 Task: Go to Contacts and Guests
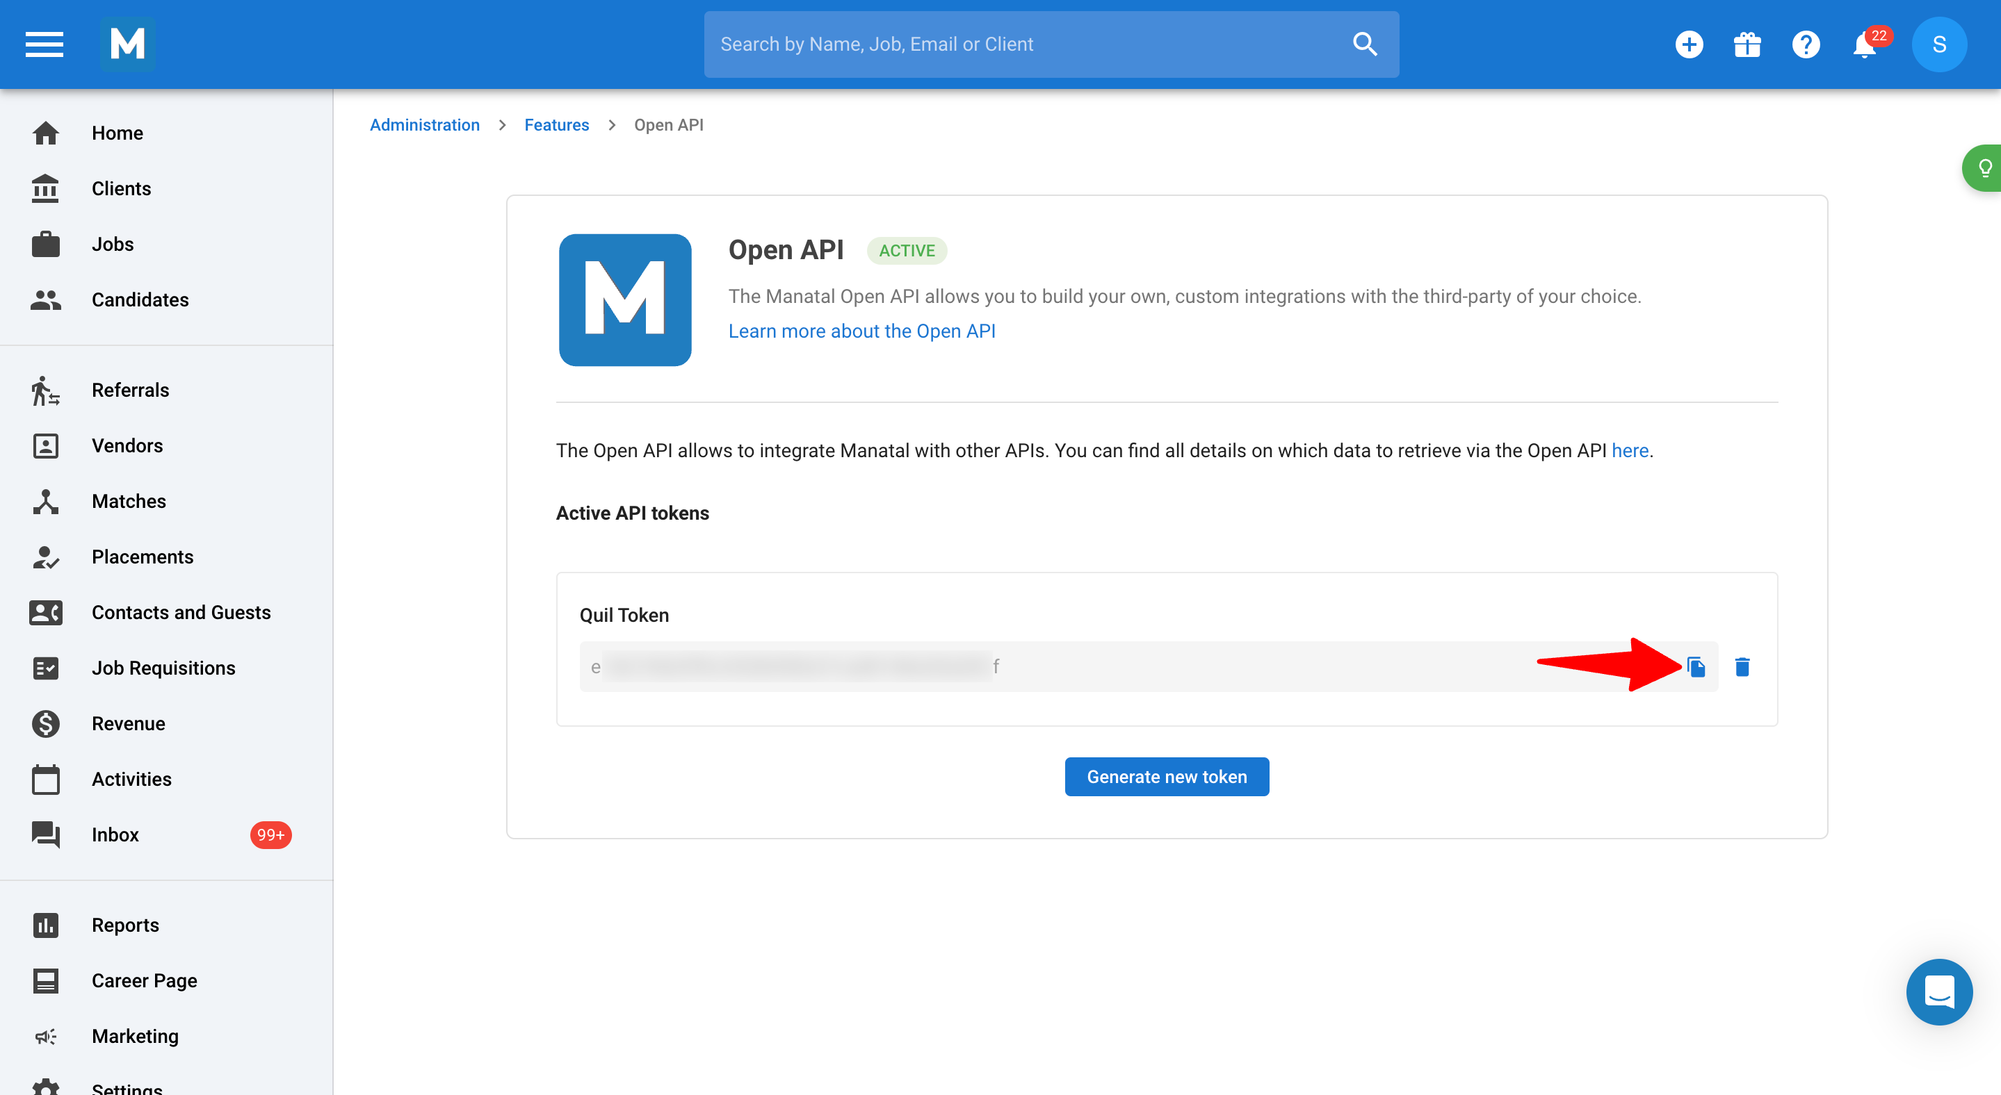coord(166,612)
